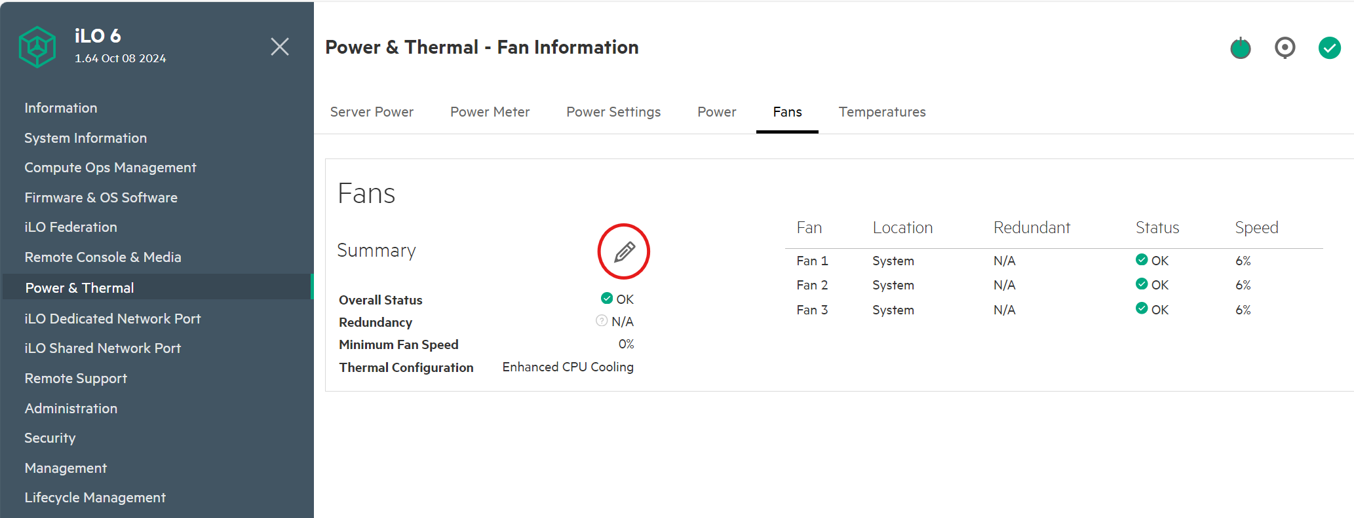The height and width of the screenshot is (518, 1354).
Task: Click Fan 1 OK status icon
Action: coord(1142,259)
